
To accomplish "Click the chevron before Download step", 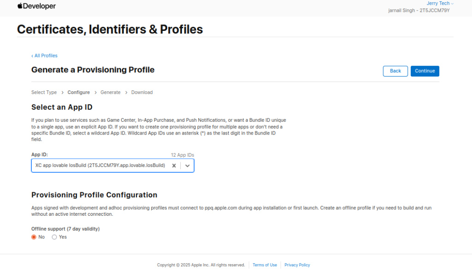I will (x=126, y=93).
